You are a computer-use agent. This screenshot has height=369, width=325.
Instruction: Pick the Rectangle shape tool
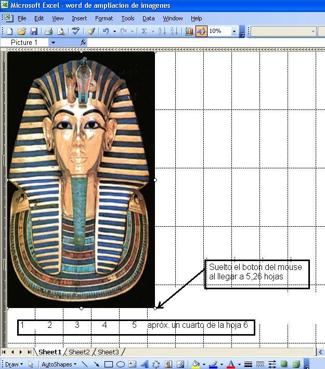[x=109, y=364]
